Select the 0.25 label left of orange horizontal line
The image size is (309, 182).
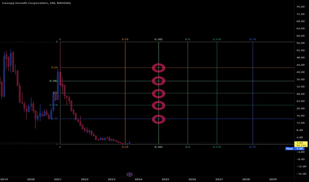tap(54, 68)
